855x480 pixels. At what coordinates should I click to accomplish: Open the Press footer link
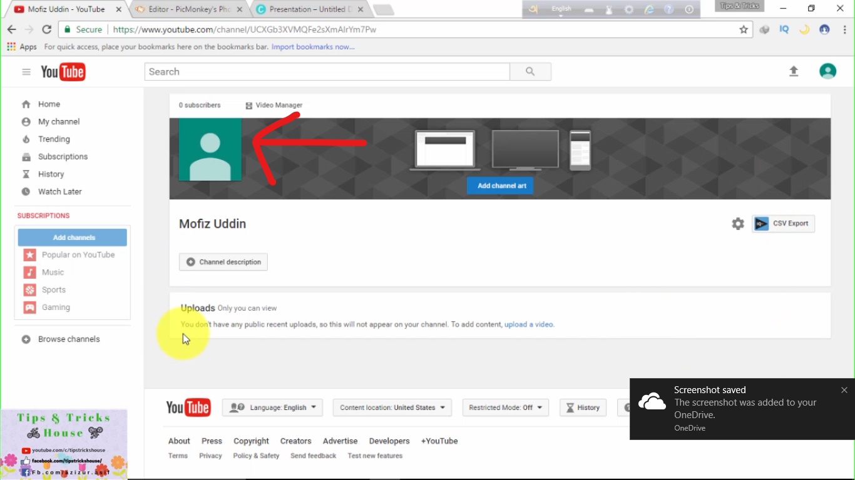coord(212,441)
